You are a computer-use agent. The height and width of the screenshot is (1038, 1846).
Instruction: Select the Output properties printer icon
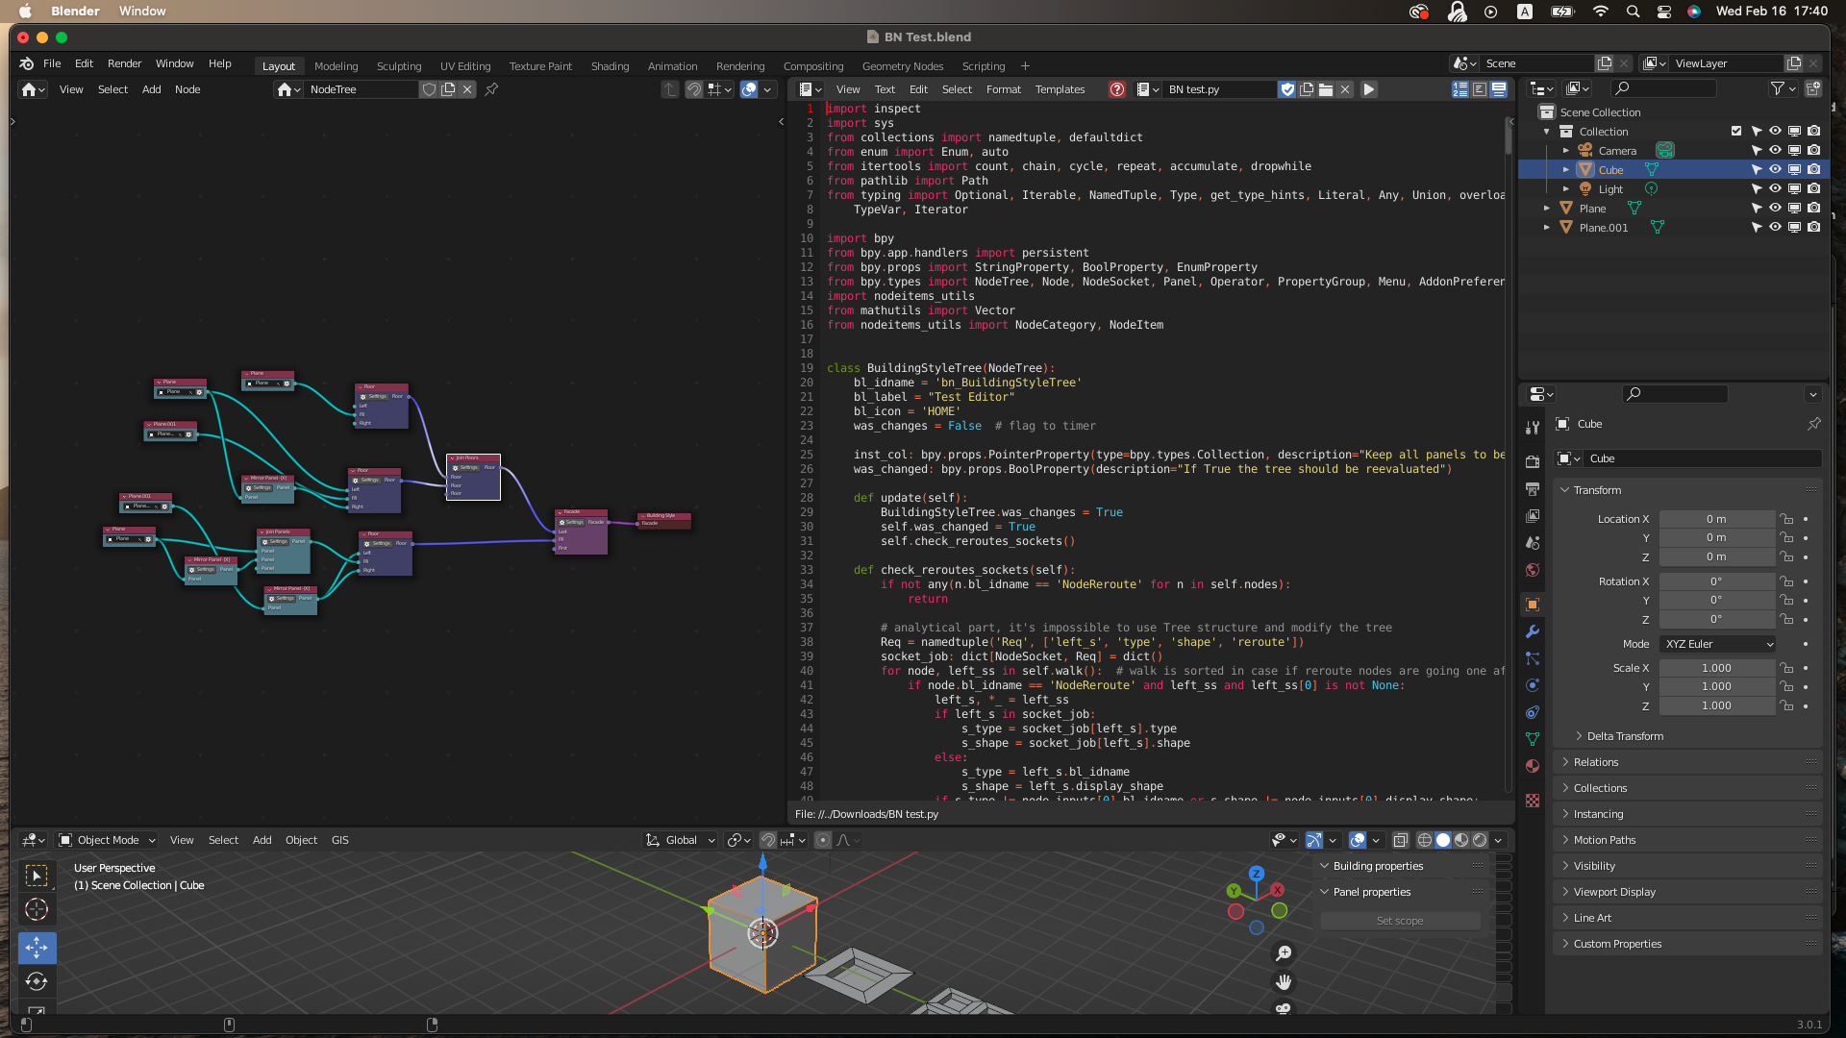pyautogui.click(x=1533, y=488)
